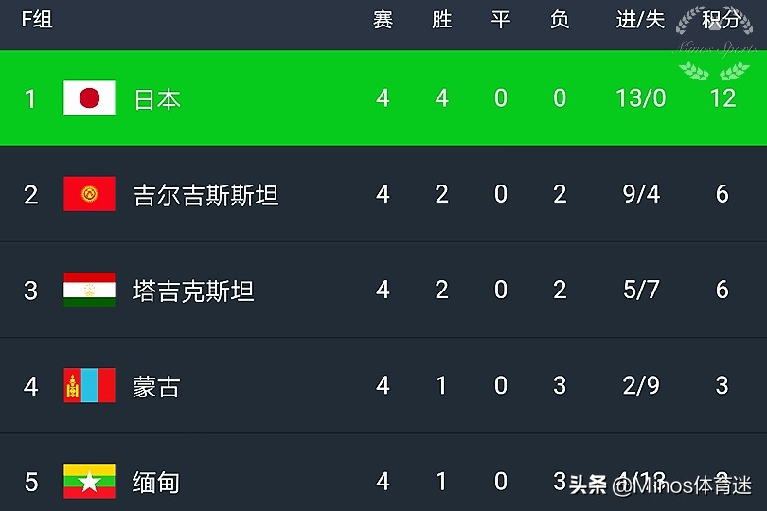Click the 平 column header
This screenshot has height=511, width=767.
pos(501,20)
